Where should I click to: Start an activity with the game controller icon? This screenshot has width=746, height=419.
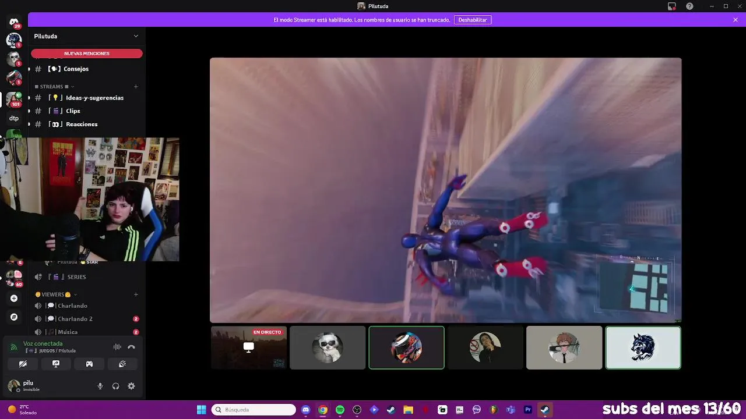pyautogui.click(x=89, y=364)
